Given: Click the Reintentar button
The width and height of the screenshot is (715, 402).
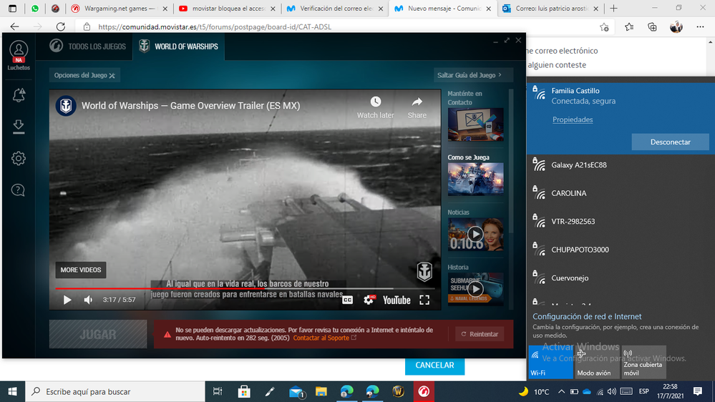Looking at the screenshot, I should click(480, 334).
